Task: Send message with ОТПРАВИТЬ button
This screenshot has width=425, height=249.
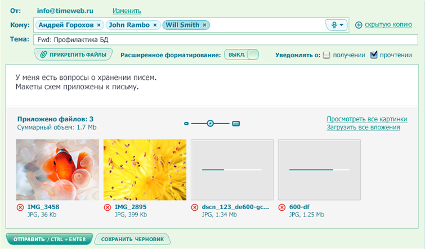Action: click(x=50, y=239)
